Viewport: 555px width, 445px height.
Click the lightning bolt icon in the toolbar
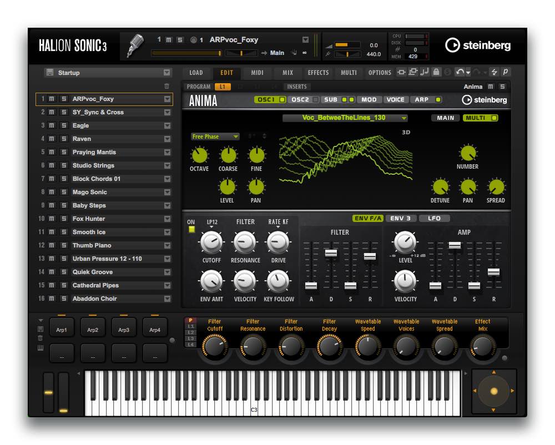pos(494,72)
